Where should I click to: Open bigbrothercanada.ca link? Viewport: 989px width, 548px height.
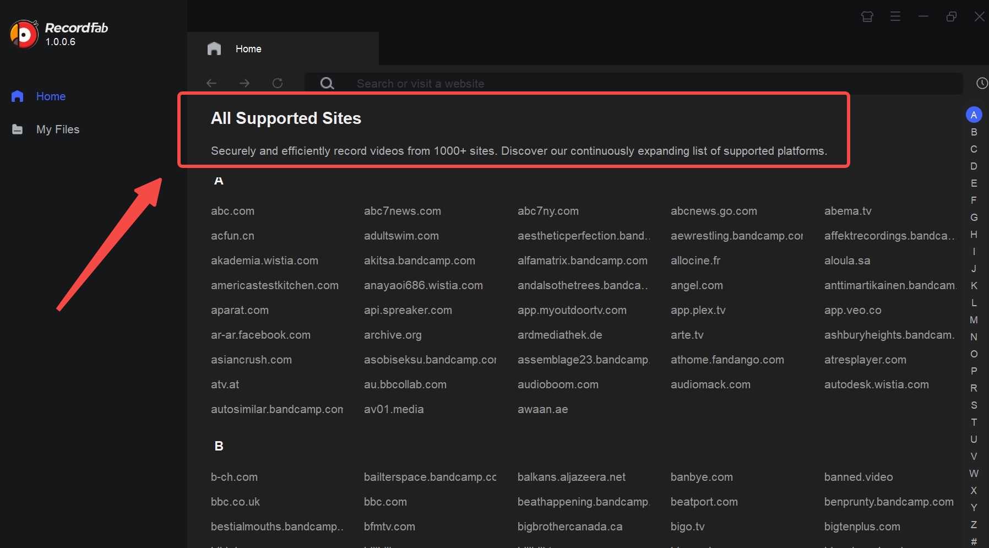pyautogui.click(x=570, y=527)
